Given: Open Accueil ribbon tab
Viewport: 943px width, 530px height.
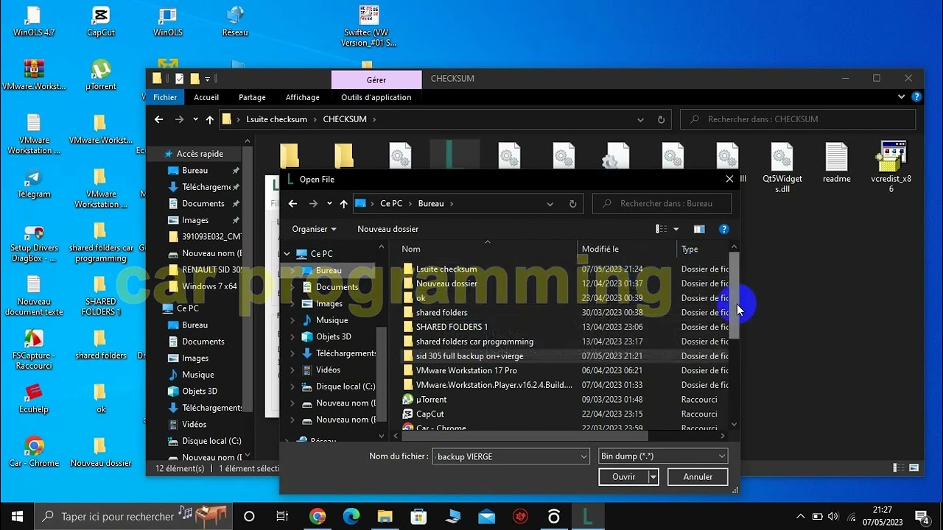Looking at the screenshot, I should [x=206, y=97].
